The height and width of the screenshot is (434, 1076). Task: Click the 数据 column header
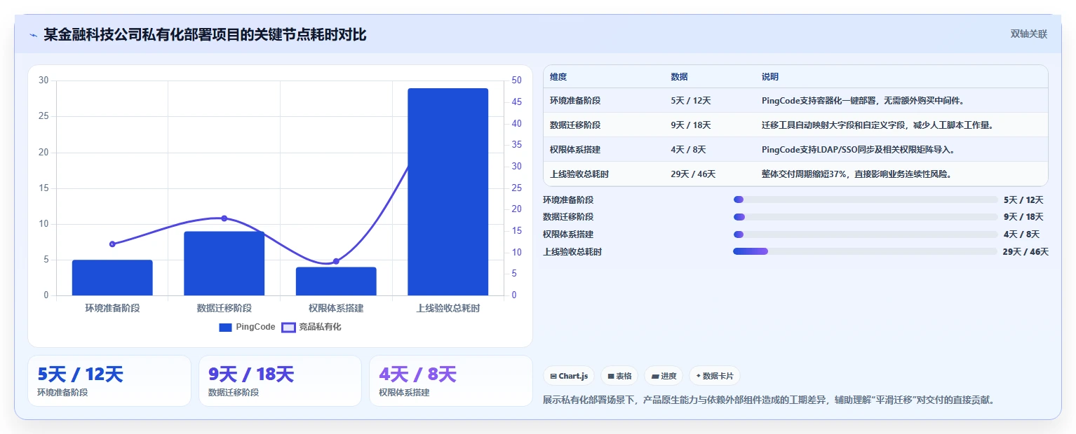(679, 77)
